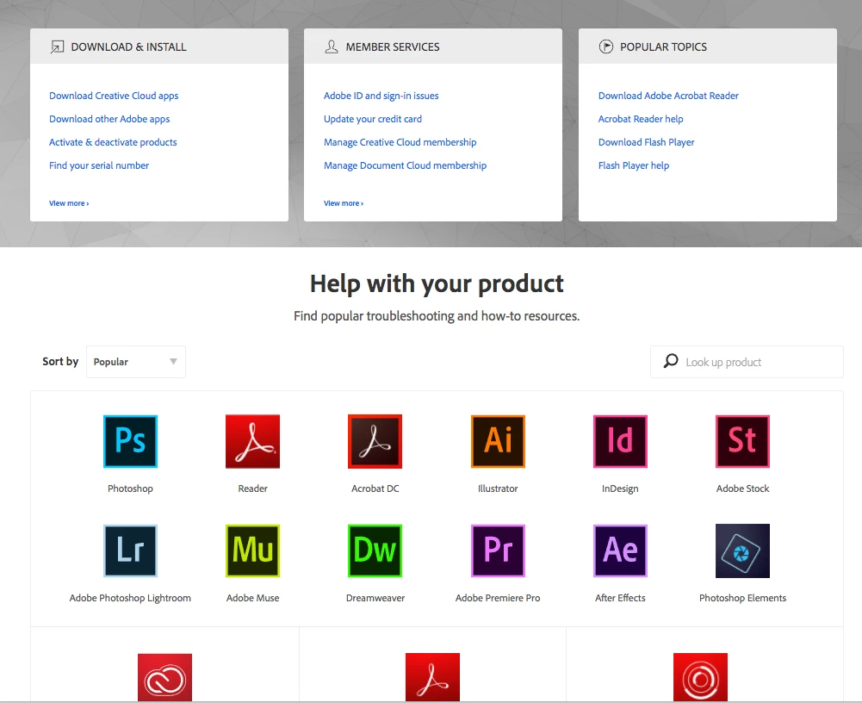Open Download other Adobe apps link
This screenshot has width=862, height=703.
(x=109, y=119)
